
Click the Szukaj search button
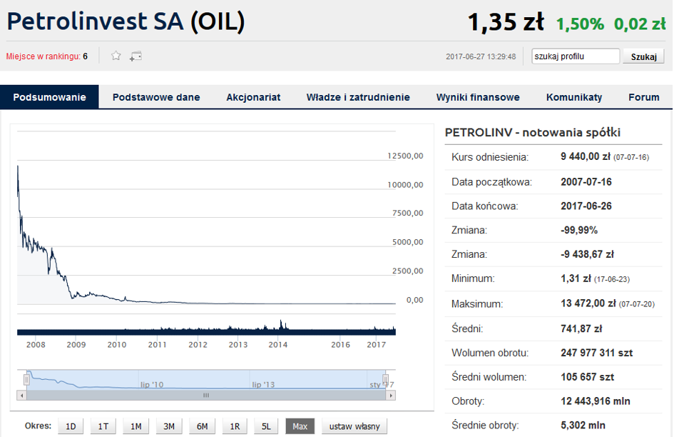pyautogui.click(x=643, y=56)
